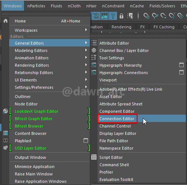Expand the General Editors submenu arrow

(x=86, y=43)
